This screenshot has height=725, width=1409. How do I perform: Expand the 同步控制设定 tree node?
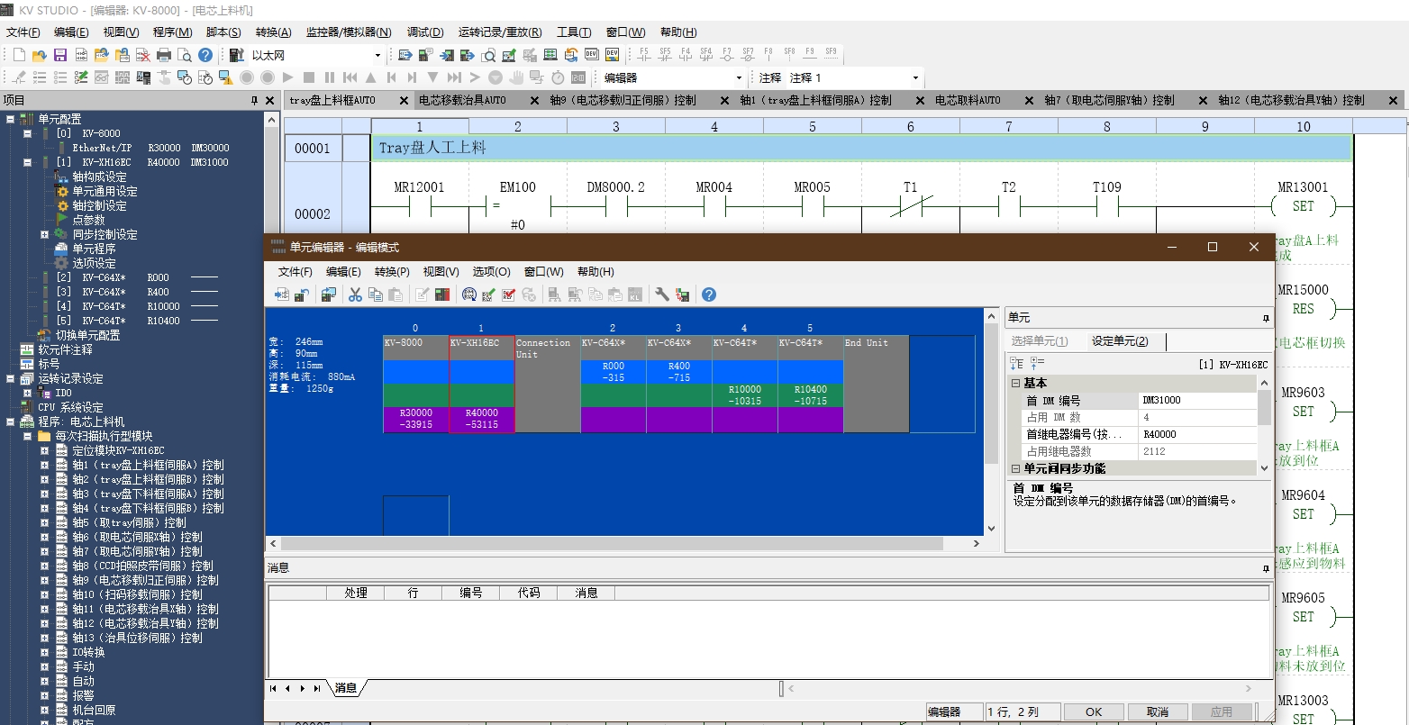coord(44,234)
